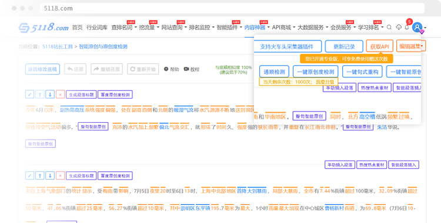Click 整句智能原创 button before 朱洁华说
Image resolution: width=441 pixels, height=223 pixels.
(358, 127)
